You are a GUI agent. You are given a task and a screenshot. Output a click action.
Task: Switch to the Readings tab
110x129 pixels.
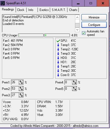click(8, 9)
